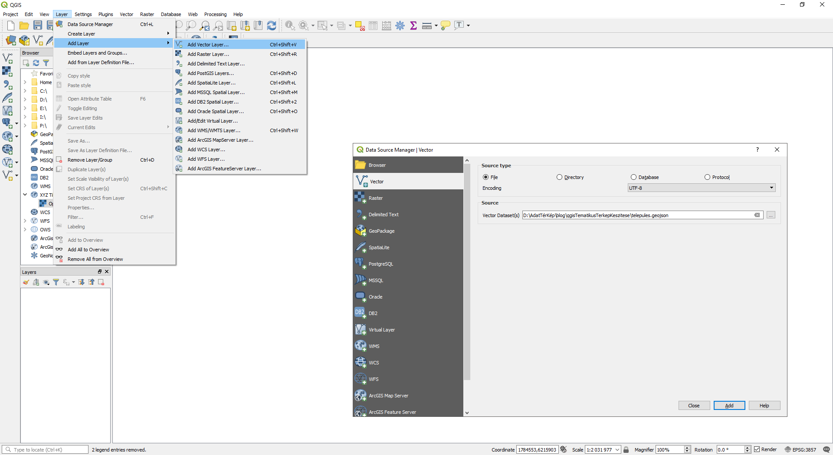Viewport: 833px width, 455px height.
Task: Select the Directory source type radio
Action: coord(559,177)
